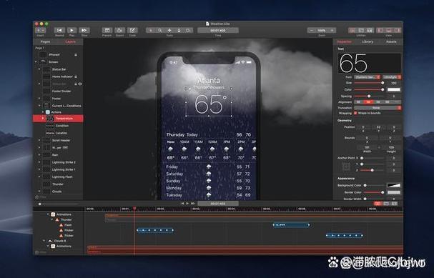Select the zoom magnifier tool
The image size is (434, 278).
click(x=160, y=31)
